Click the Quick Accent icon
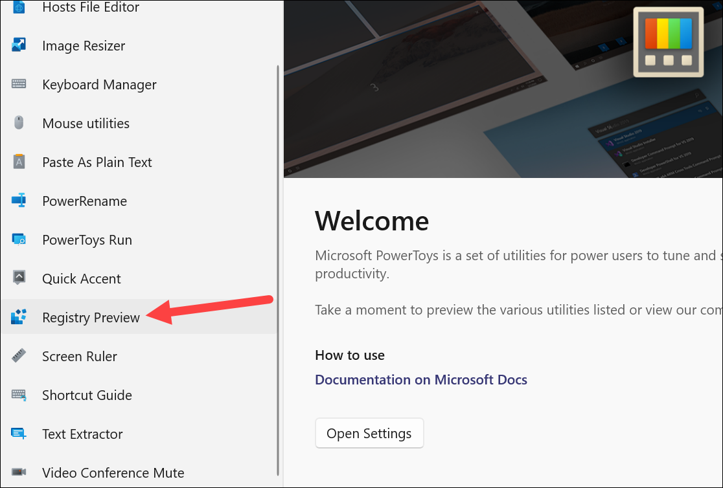The width and height of the screenshot is (723, 488). click(x=19, y=278)
